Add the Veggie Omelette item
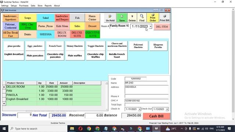 pyautogui.click(x=95, y=46)
